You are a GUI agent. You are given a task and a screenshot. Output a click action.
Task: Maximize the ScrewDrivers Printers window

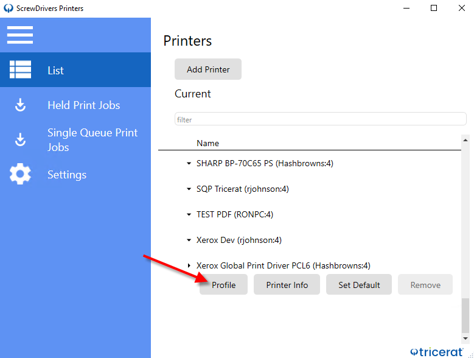pos(434,8)
